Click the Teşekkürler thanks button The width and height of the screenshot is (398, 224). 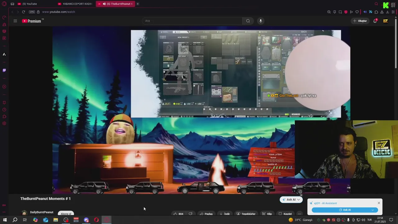coord(246,214)
